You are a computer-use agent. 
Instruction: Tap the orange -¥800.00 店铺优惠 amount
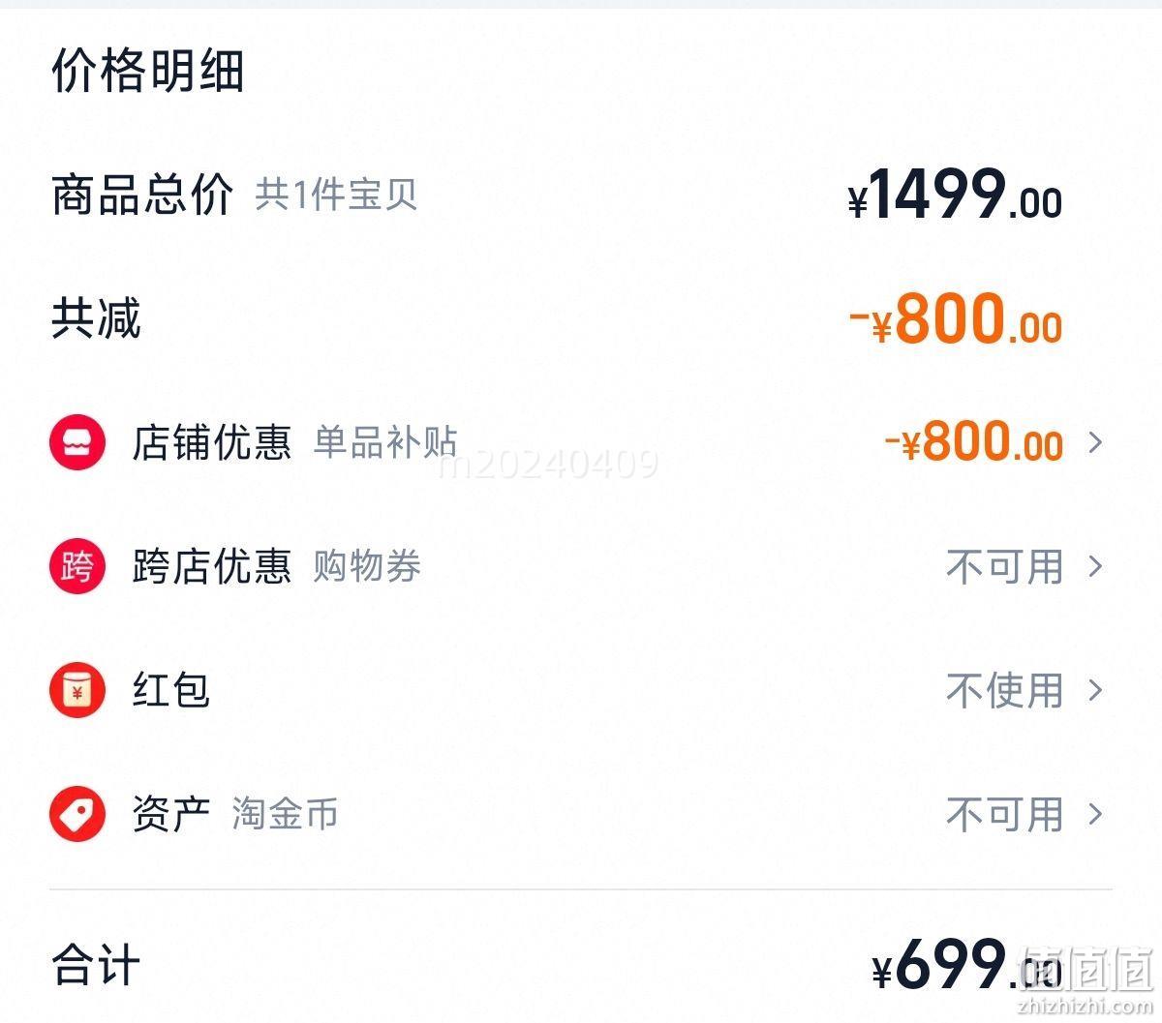pyautogui.click(x=974, y=442)
